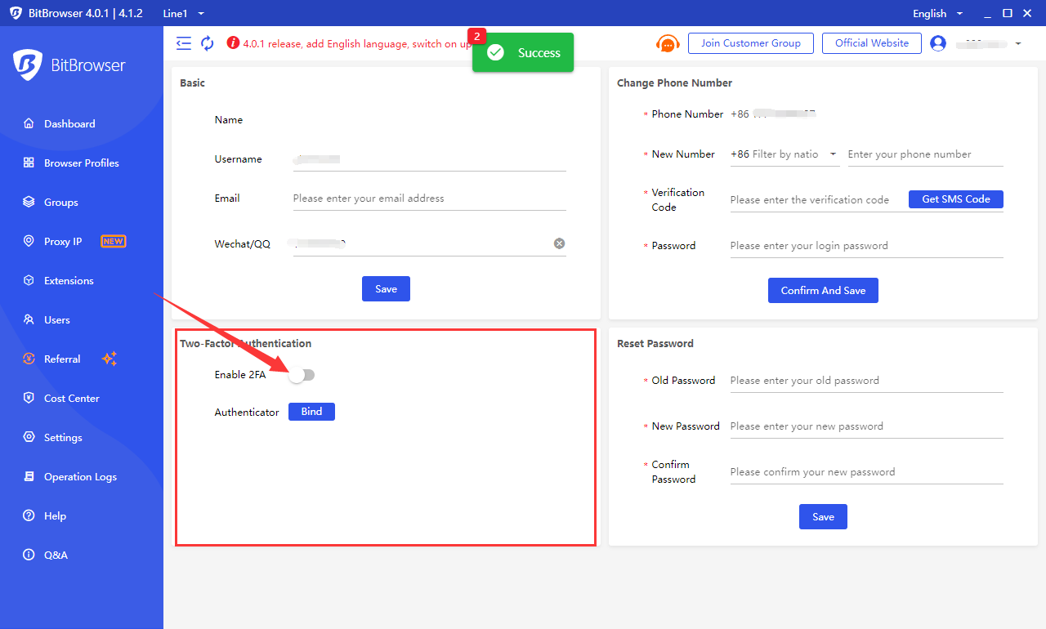This screenshot has width=1046, height=629.
Task: Click the Confirm Password input field
Action: [x=866, y=472]
